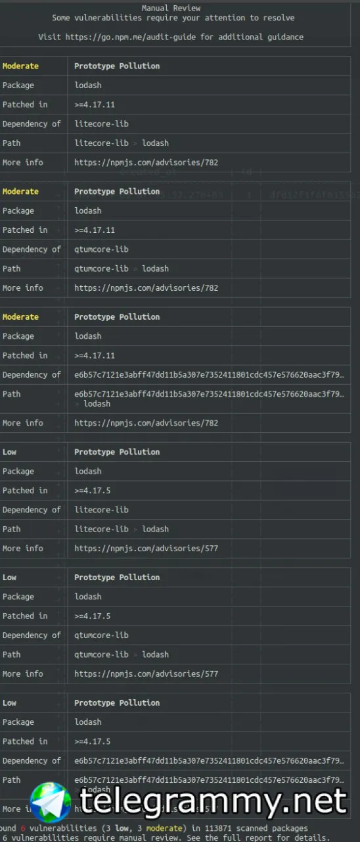This screenshot has width=360, height=842.
Task: Click Prototype Pollution header of qtumcore-lib Low table
Action: (117, 578)
